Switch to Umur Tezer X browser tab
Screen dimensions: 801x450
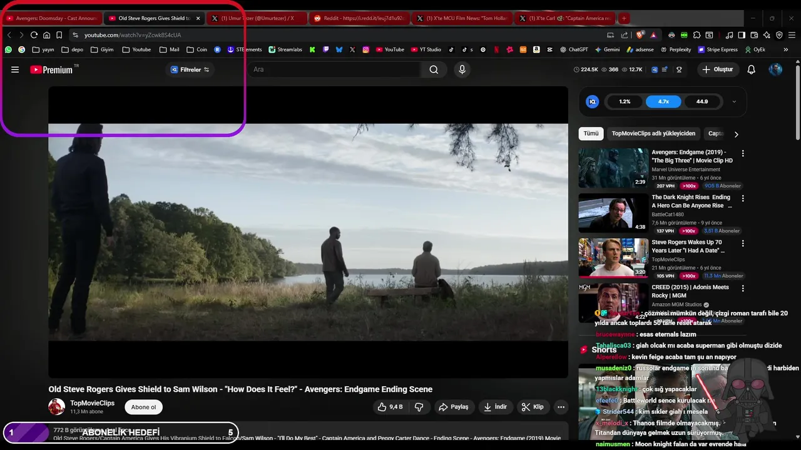click(257, 18)
